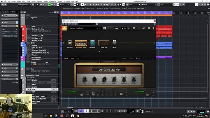
Task: Toggle the green Read automation R button
Action: 49,5
